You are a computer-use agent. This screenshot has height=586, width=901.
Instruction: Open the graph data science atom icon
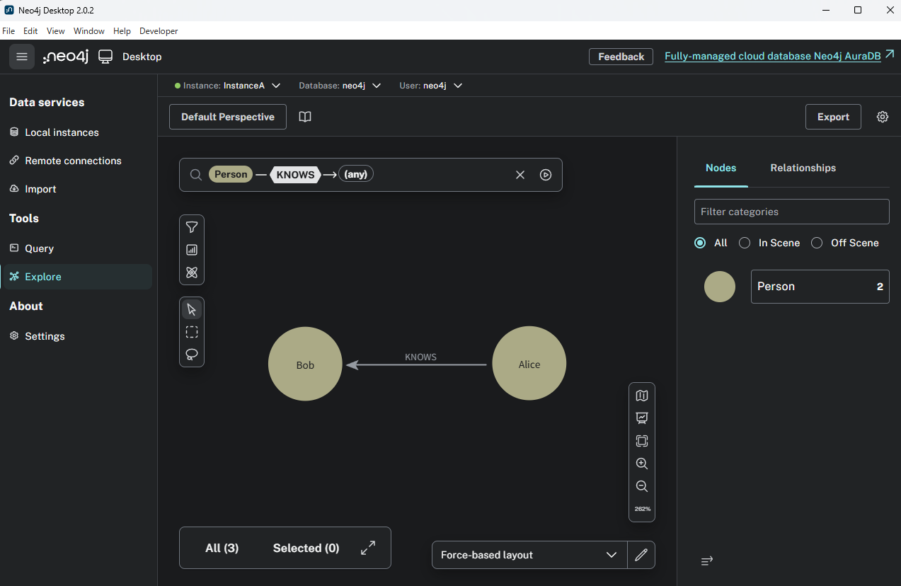point(192,272)
